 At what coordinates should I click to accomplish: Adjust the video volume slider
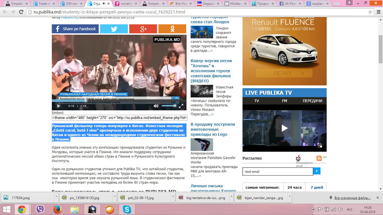pos(169,106)
